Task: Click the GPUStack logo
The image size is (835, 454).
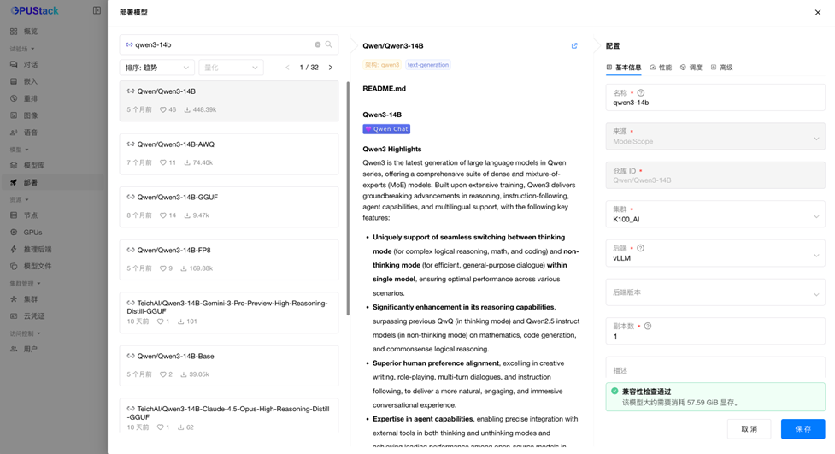Action: click(35, 10)
